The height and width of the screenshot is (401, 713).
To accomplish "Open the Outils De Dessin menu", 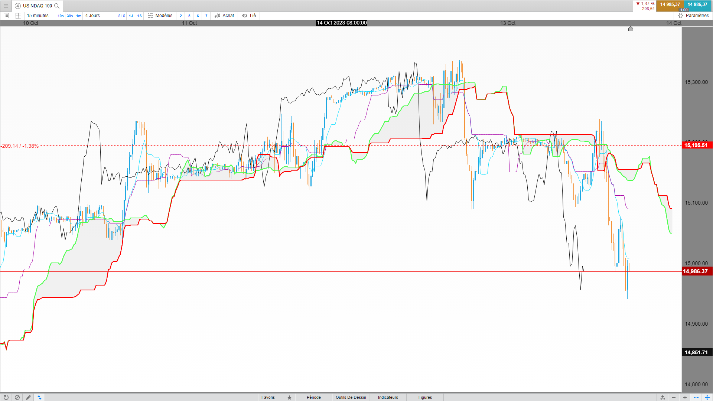I will point(351,397).
